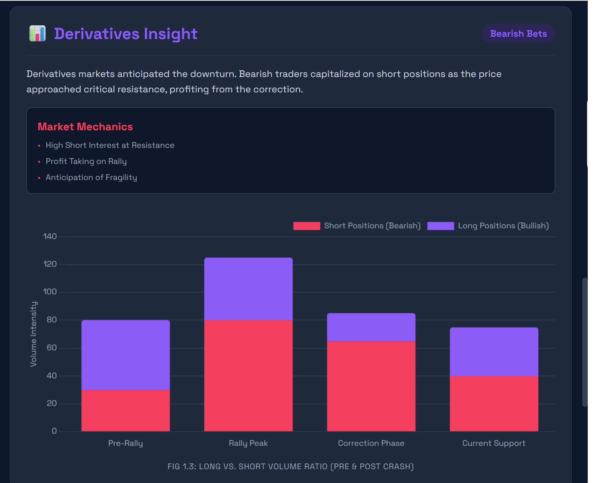
Task: Select the purple Current Support long bar
Action: click(494, 352)
